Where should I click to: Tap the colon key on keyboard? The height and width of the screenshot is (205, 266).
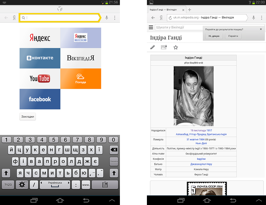76,184
